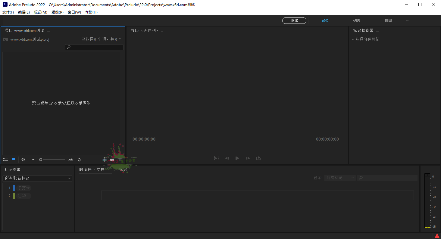Open the 所有标记 display filter dropdown
The height and width of the screenshot is (239, 441).
tap(340, 178)
